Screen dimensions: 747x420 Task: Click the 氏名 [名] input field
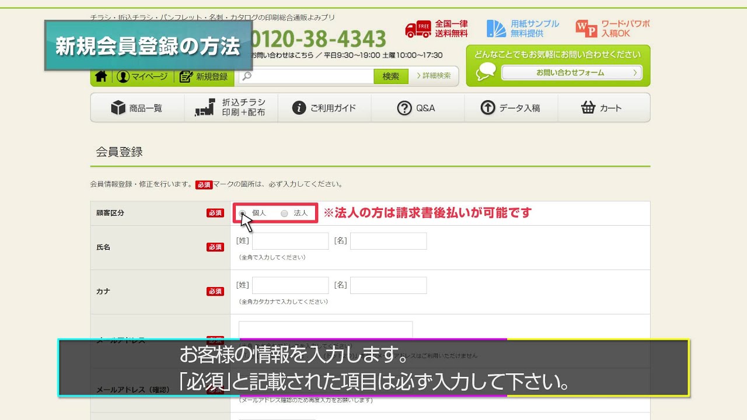[388, 241]
